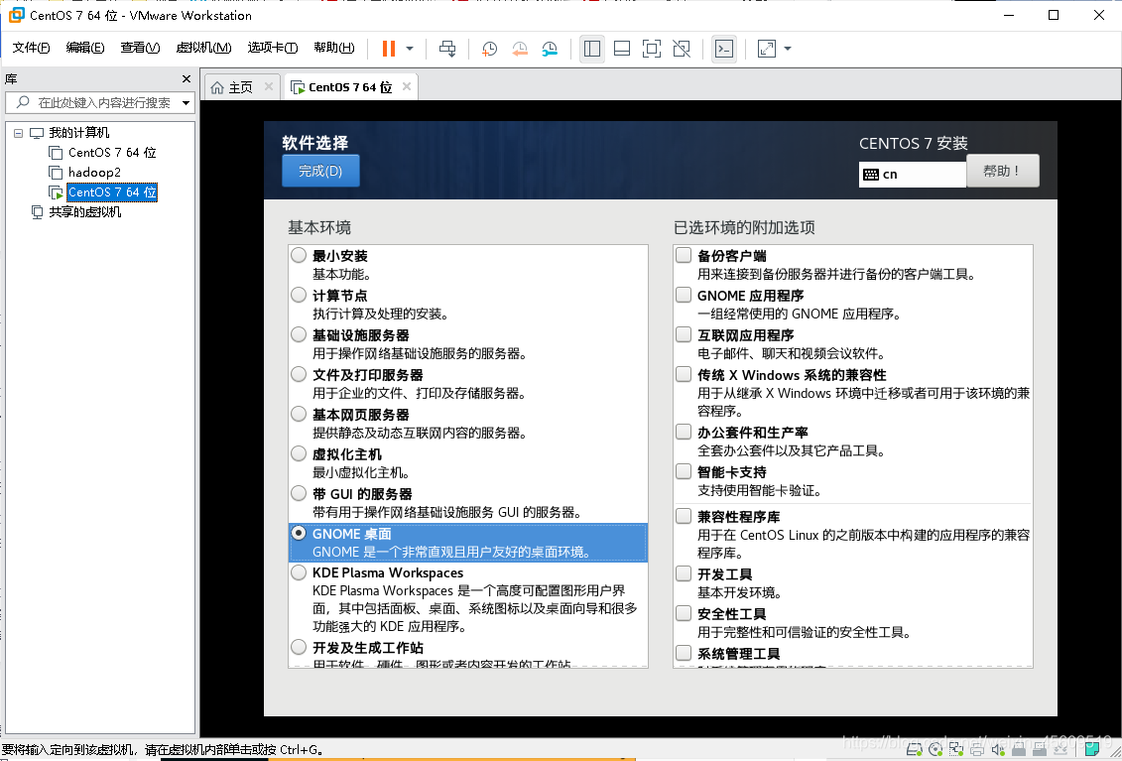1122x761 pixels.
Task: Select the 虚拟化主机 radio button
Action: click(x=300, y=453)
